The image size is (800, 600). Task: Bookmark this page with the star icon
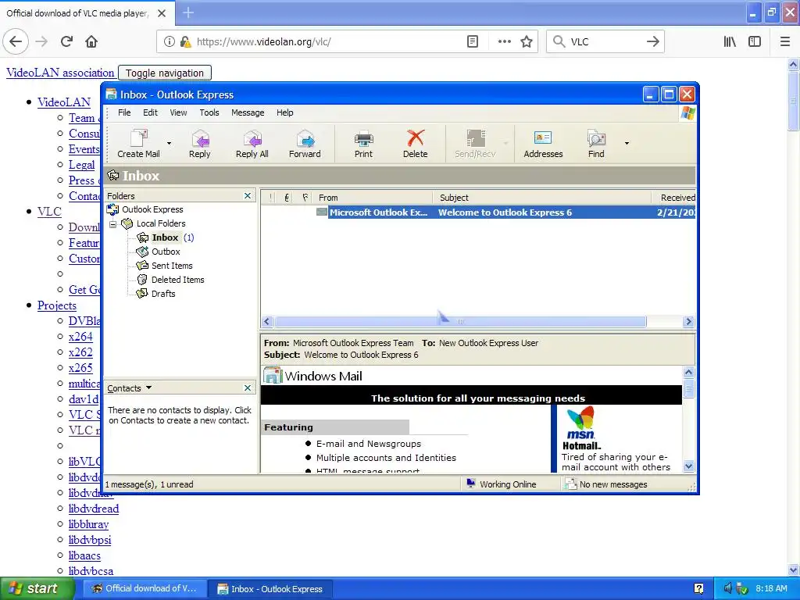(x=527, y=42)
